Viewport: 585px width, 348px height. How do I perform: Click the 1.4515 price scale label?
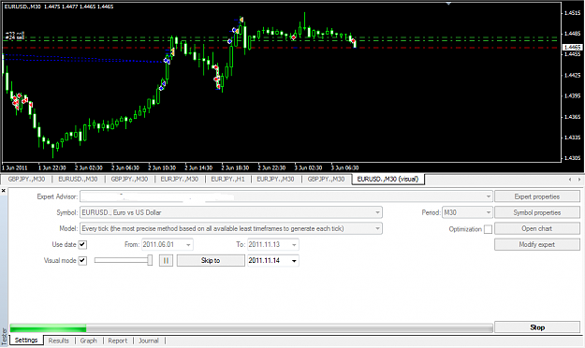pyautogui.click(x=572, y=13)
